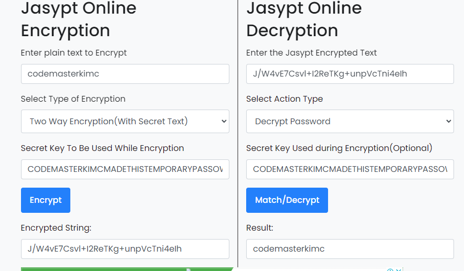This screenshot has height=271, width=464.
Task: Click the Jasypt Encrypted Text input field
Action: coord(350,74)
